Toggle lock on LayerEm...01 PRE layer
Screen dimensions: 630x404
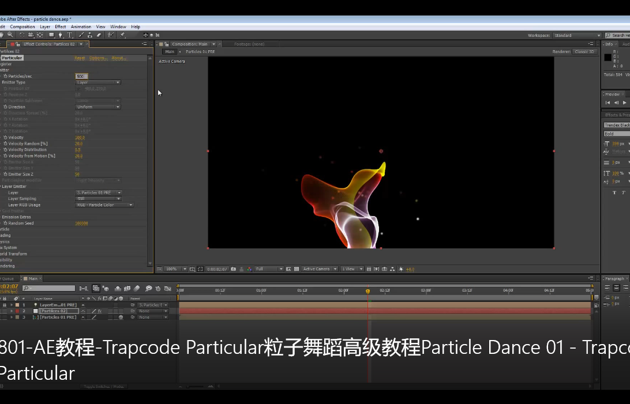[x=5, y=305]
